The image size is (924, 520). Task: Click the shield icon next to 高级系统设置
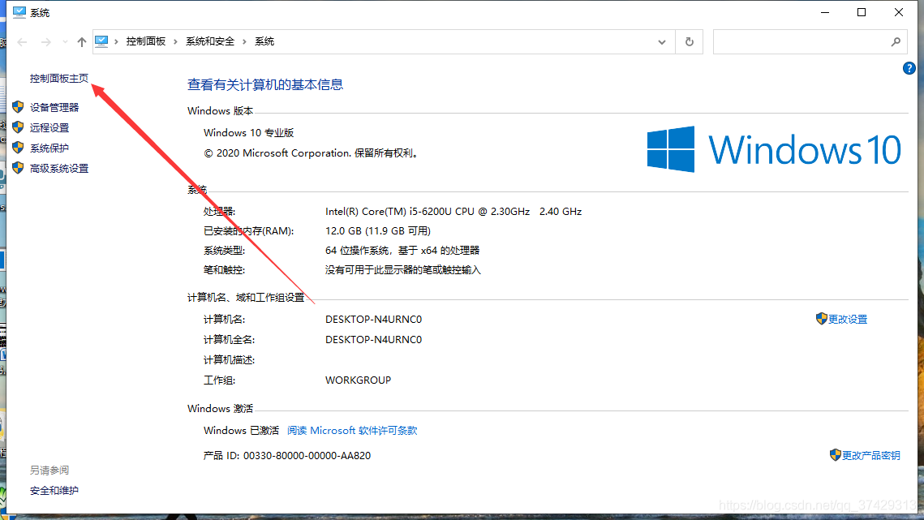[x=19, y=168]
